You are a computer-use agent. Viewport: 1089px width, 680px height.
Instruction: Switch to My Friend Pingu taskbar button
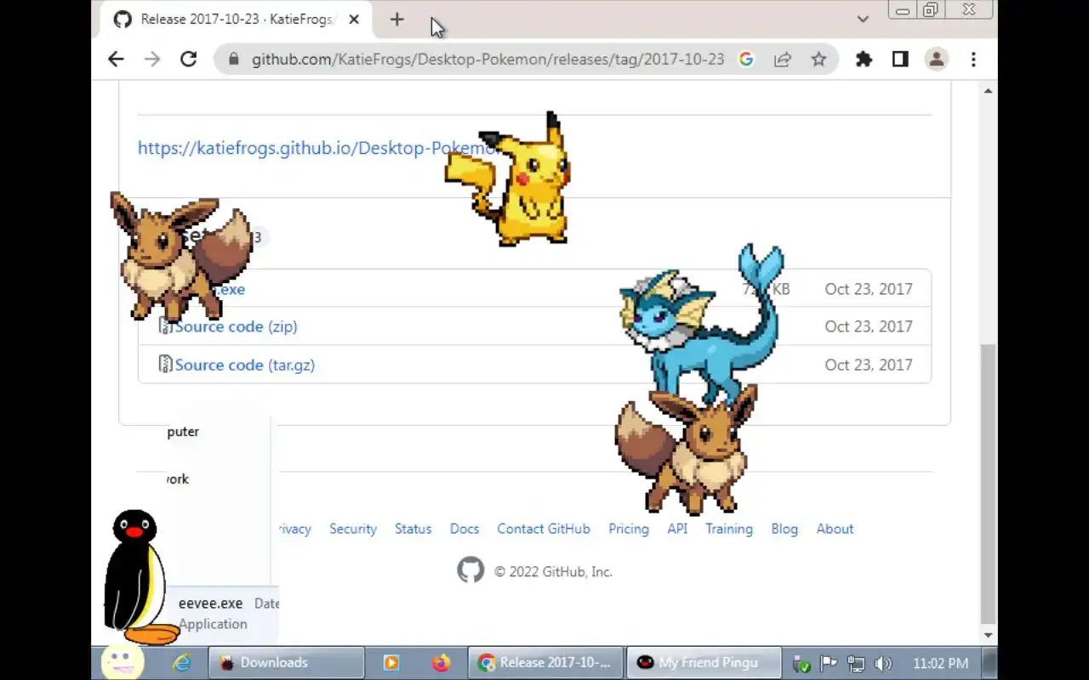[x=704, y=662]
